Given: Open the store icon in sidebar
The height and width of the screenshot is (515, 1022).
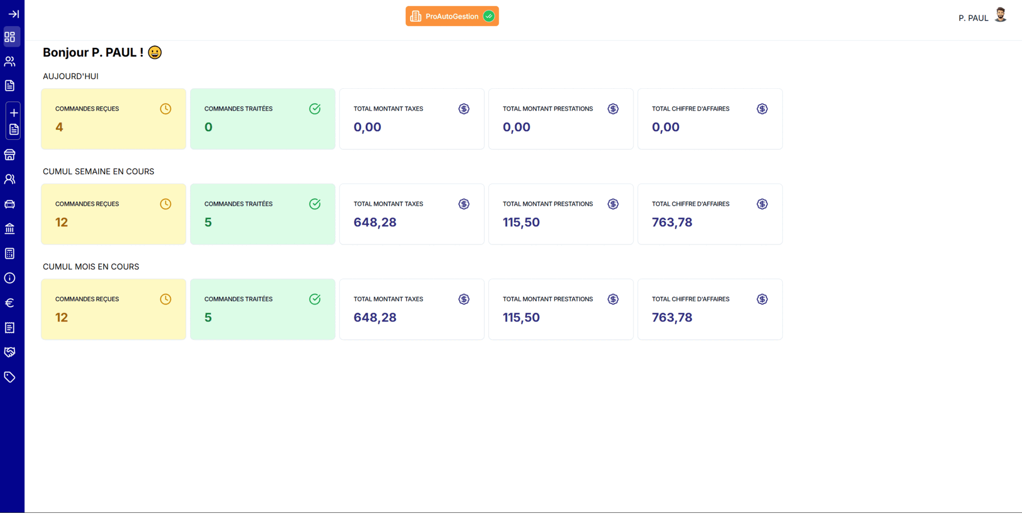Looking at the screenshot, I should pos(10,155).
